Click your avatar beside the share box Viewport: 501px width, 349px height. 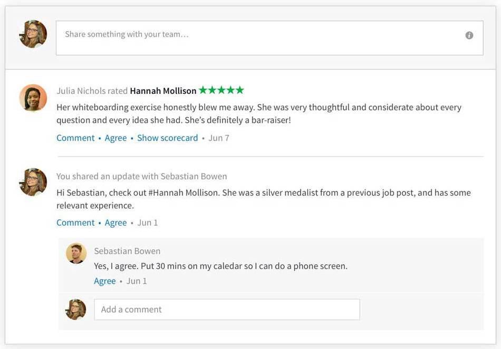[x=33, y=34]
